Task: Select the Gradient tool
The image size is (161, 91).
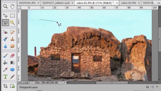Action: coord(12,62)
